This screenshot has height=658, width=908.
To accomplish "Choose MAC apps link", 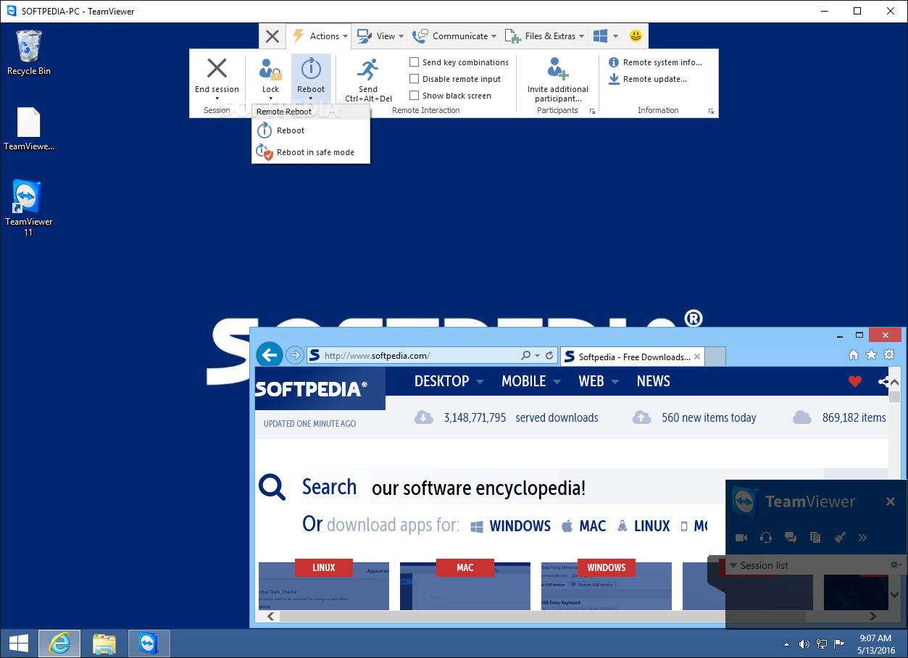I will 584,526.
